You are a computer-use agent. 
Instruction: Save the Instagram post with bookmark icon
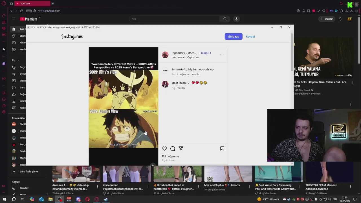coord(222,149)
